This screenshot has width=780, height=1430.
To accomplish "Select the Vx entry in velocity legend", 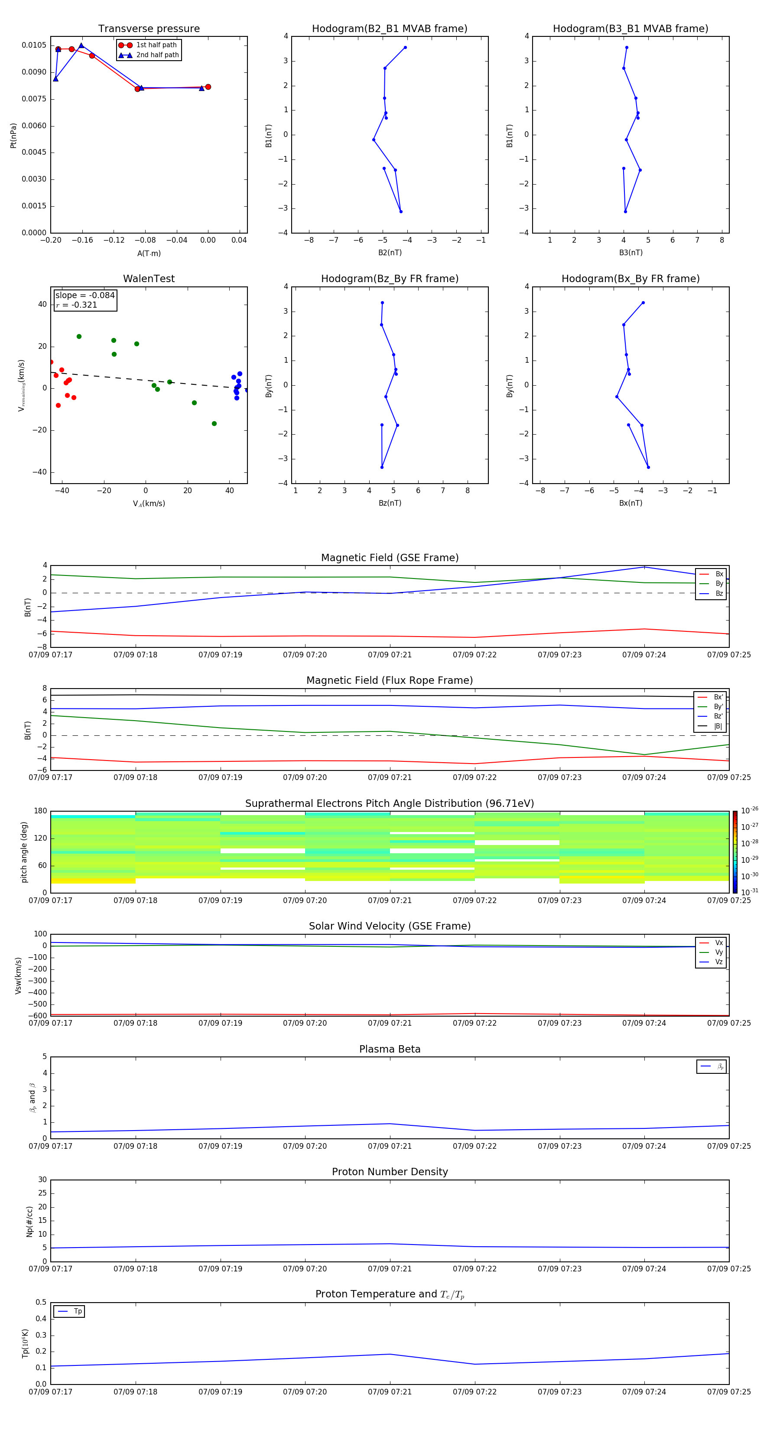I will [711, 942].
